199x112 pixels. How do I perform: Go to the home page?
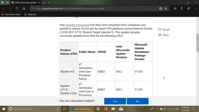24,8
